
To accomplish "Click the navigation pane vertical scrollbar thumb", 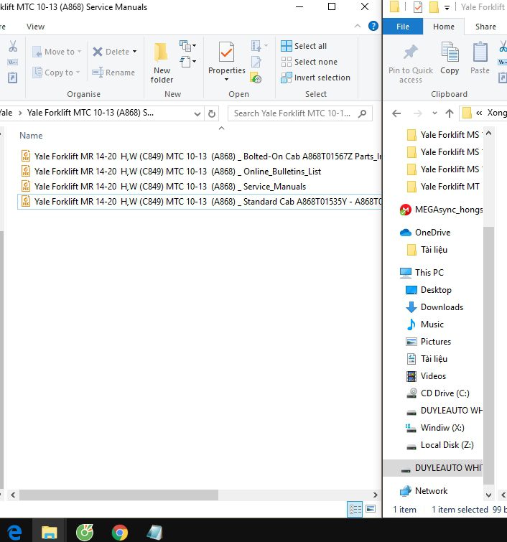I will tap(488, 356).
